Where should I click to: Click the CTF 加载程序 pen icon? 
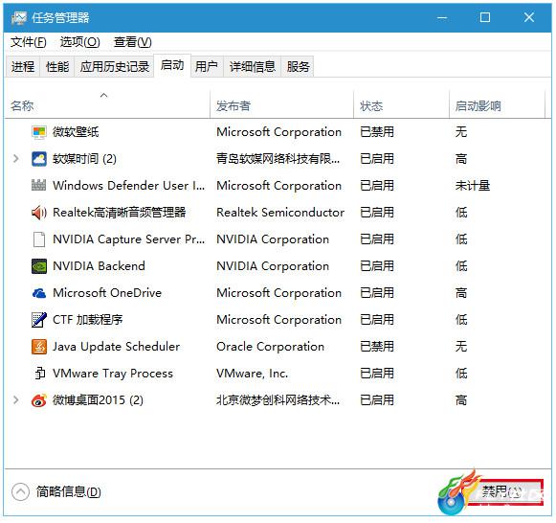[x=39, y=320]
